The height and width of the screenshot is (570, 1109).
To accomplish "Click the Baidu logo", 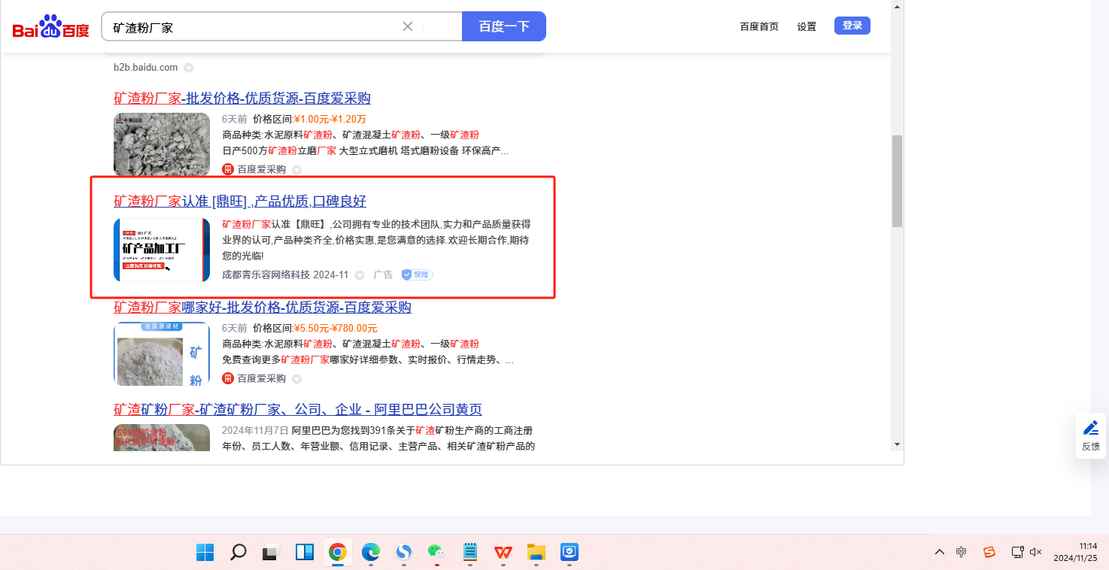I will tap(51, 28).
